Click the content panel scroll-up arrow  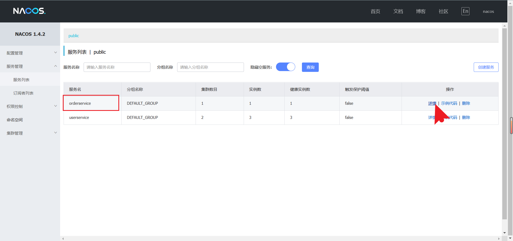tap(504, 26)
